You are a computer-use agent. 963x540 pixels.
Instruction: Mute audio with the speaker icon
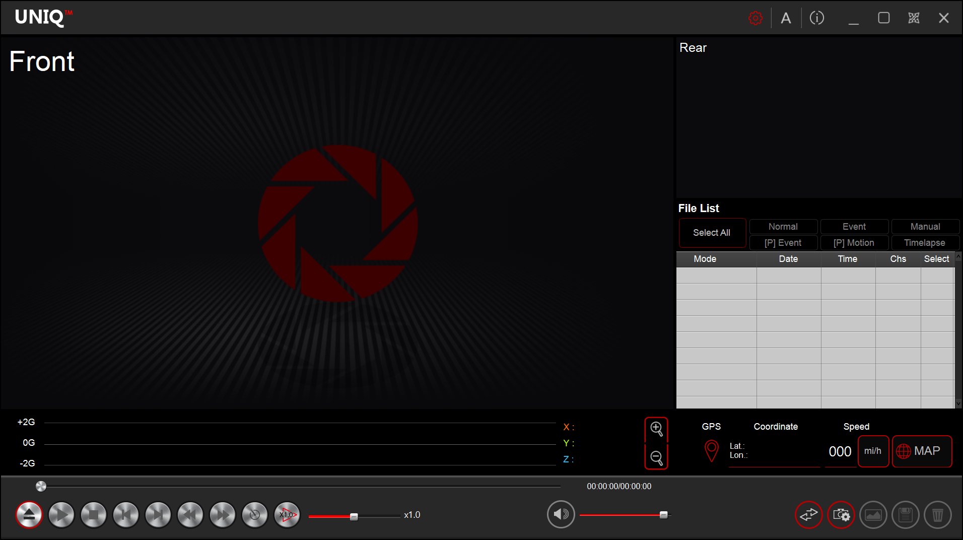(561, 514)
